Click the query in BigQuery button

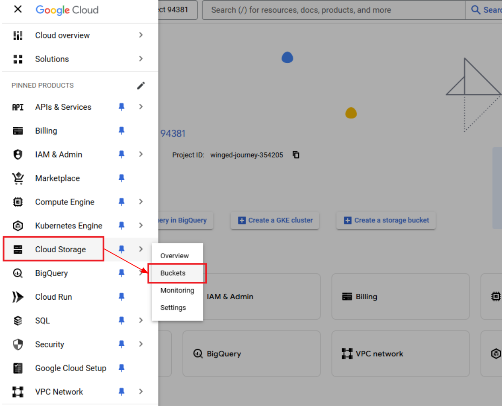pyautogui.click(x=186, y=220)
